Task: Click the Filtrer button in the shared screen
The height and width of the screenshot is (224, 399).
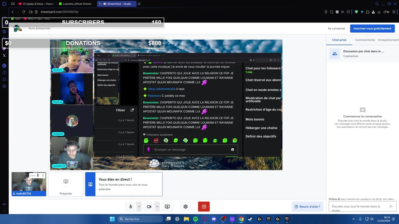Action: click(121, 110)
